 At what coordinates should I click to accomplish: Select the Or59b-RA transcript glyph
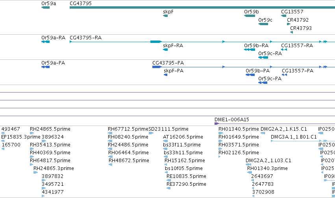pos(250,50)
